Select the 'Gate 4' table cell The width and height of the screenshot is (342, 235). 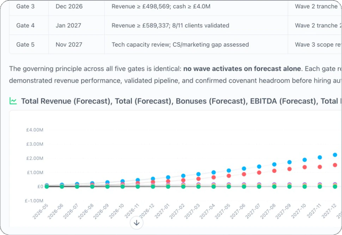tap(29, 25)
